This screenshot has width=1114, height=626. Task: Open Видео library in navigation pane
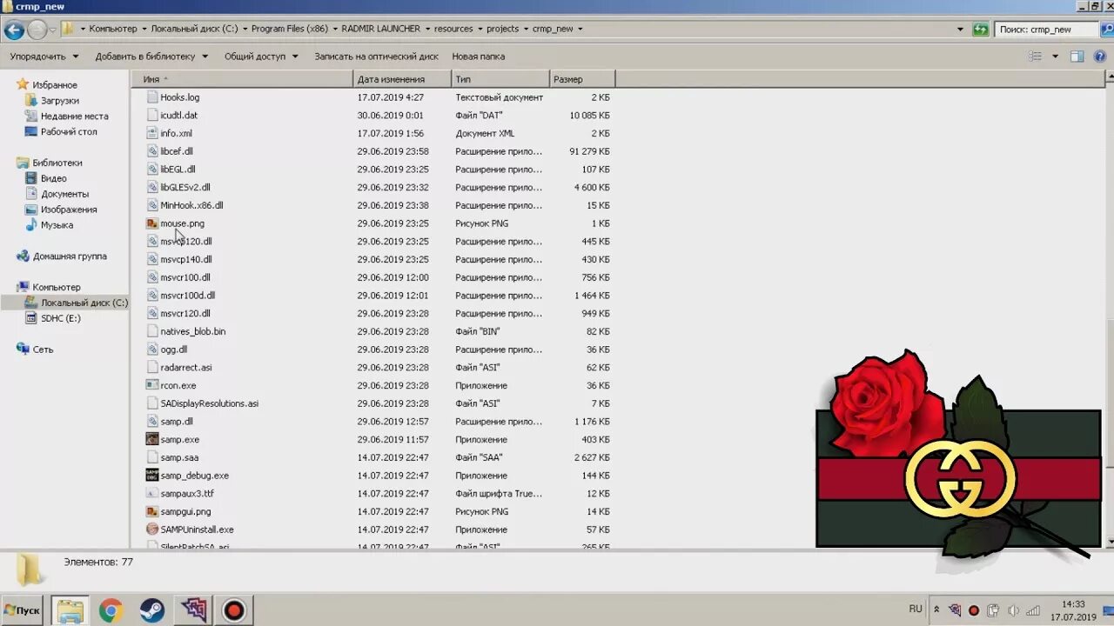point(53,178)
